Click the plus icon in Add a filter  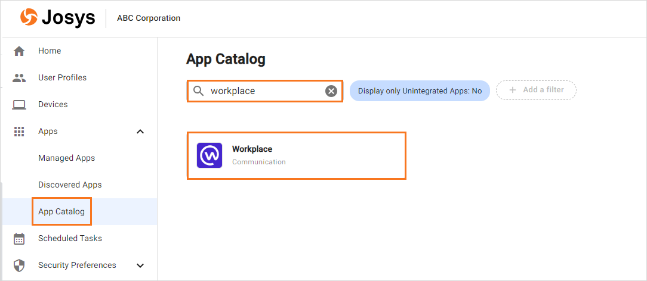[513, 90]
